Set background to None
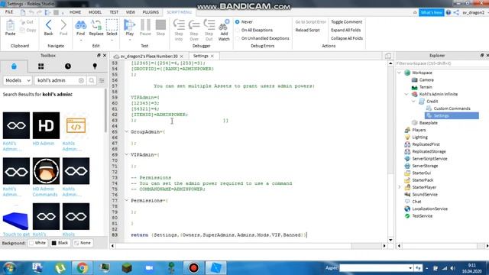Screen dimensions: 489x275 pos(83,243)
